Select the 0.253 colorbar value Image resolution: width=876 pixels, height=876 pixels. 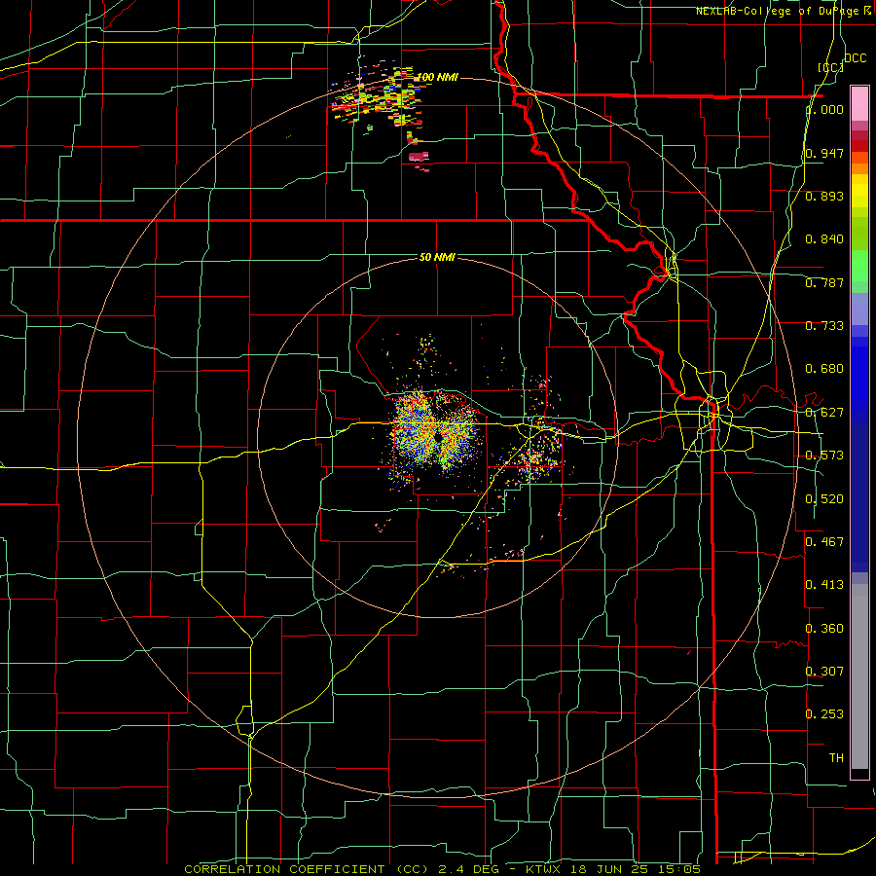click(x=824, y=714)
